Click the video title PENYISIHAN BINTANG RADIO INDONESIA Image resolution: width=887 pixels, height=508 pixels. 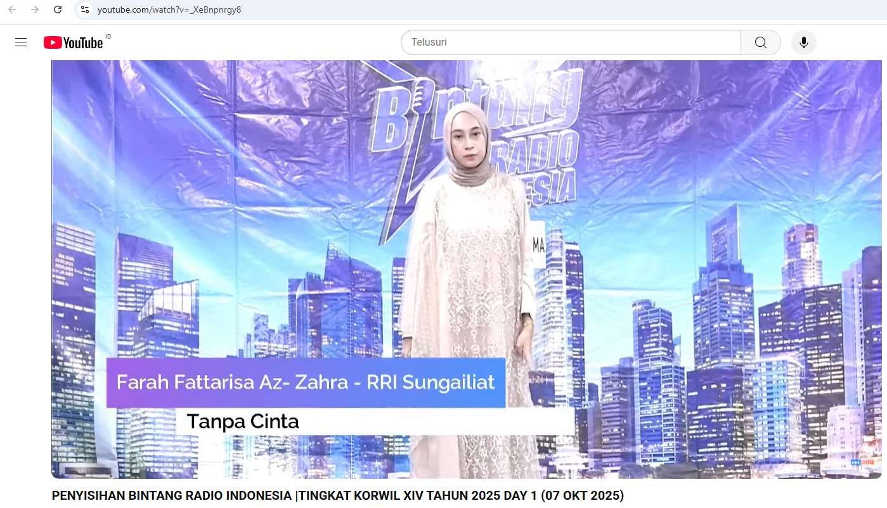tap(338, 495)
